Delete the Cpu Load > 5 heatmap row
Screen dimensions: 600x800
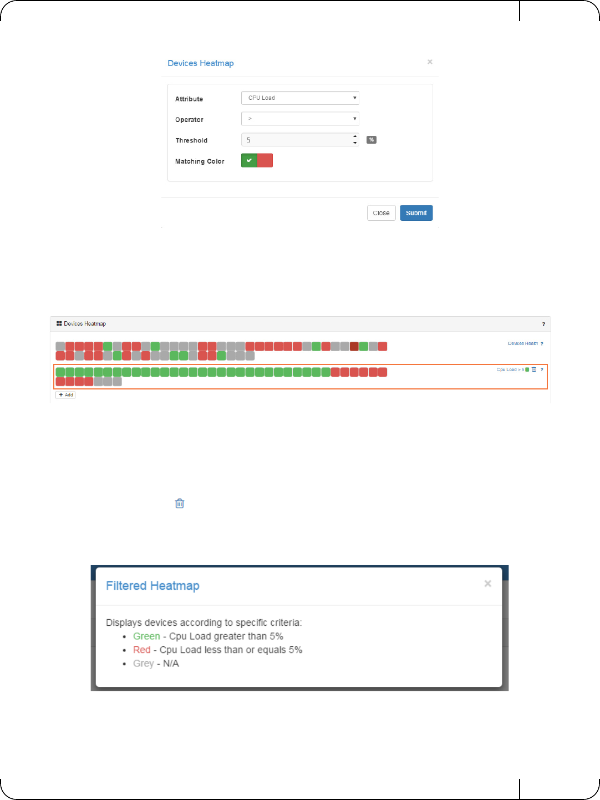point(534,369)
